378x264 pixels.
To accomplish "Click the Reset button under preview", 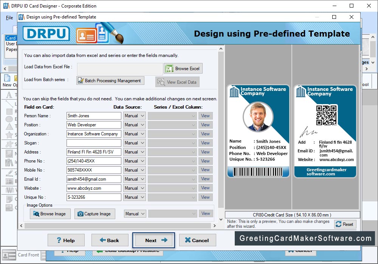I will tap(345, 224).
